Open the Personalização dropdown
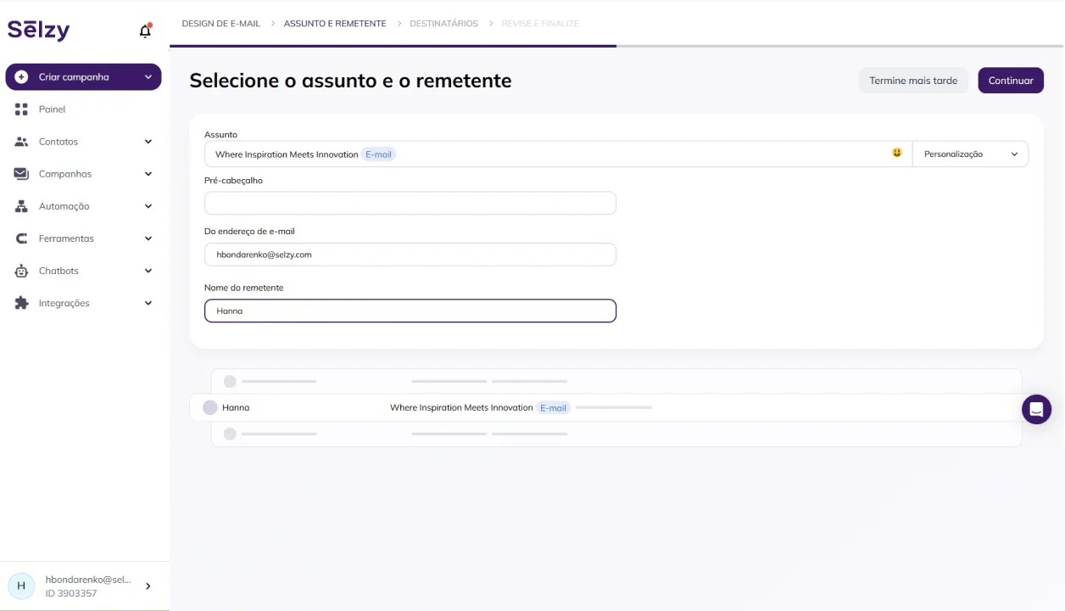The height and width of the screenshot is (611, 1065). click(970, 154)
